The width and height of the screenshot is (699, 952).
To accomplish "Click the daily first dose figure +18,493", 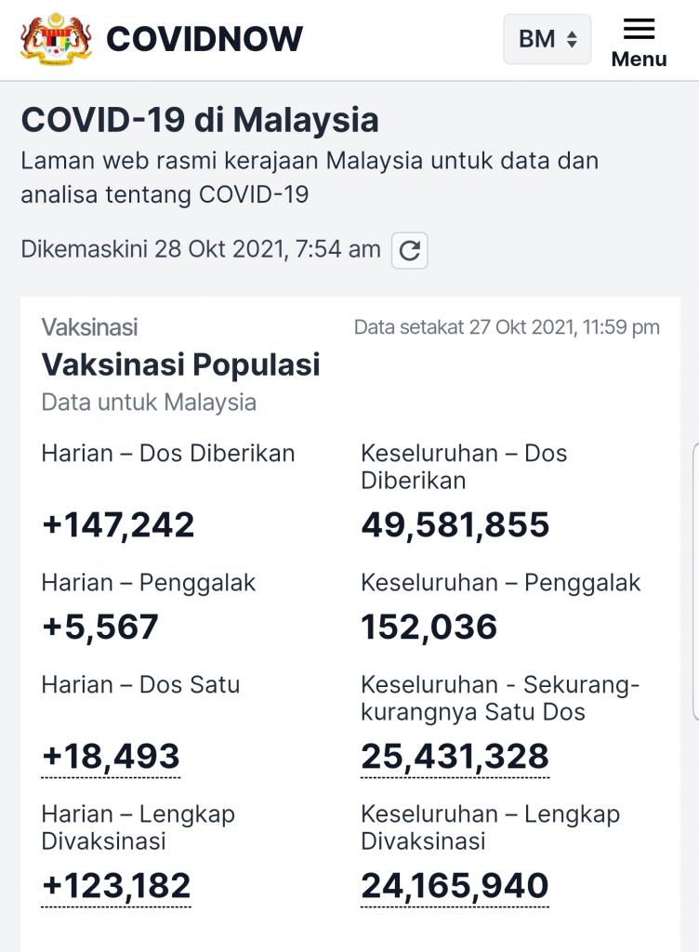I will [111, 757].
